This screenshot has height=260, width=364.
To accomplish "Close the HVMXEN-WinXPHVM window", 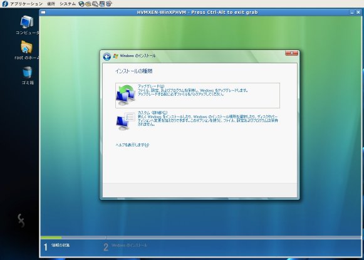I will point(358,13).
